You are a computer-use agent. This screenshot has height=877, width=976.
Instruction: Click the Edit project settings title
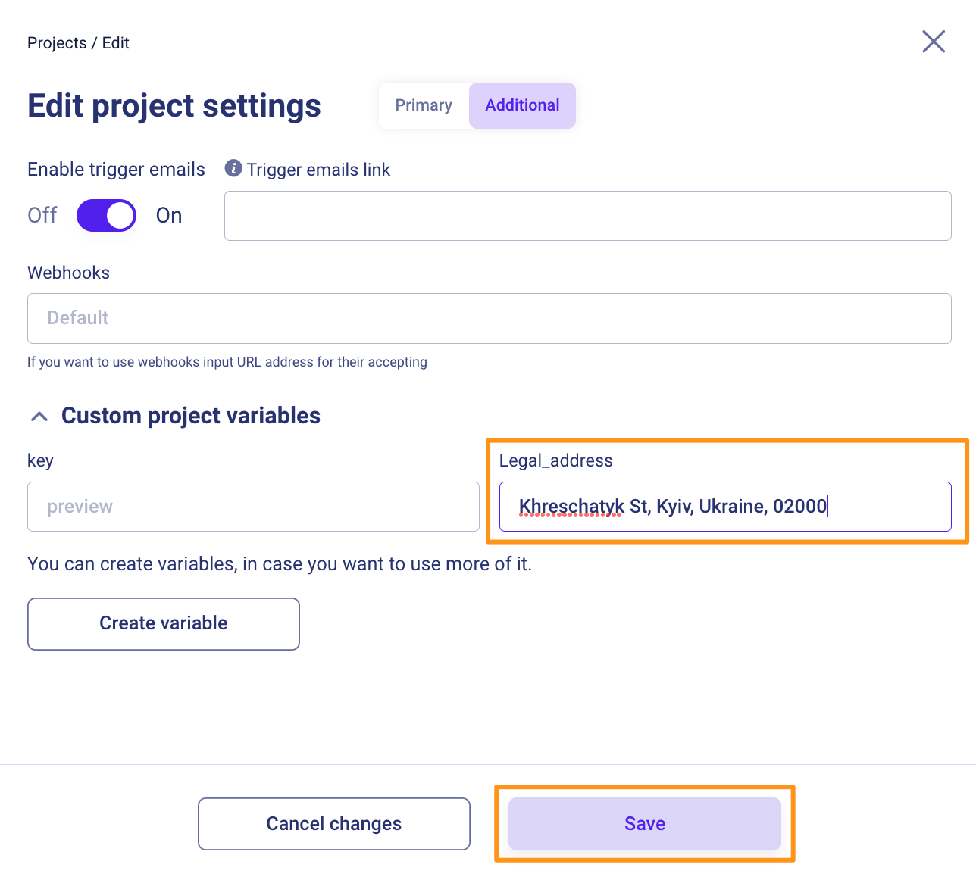(174, 106)
